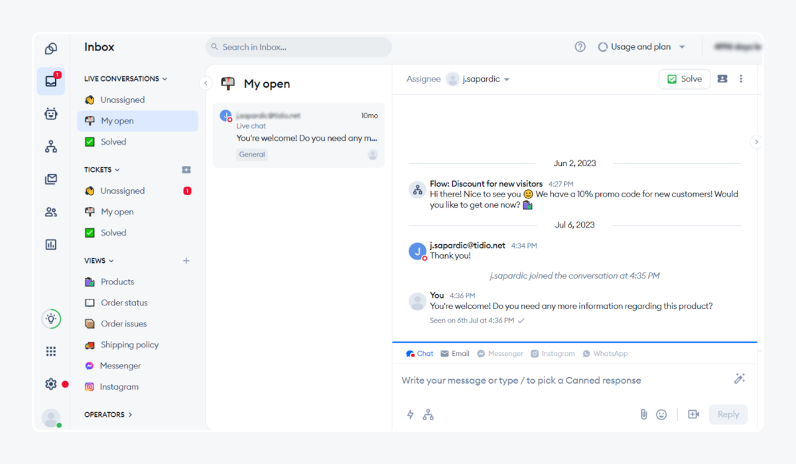Open the Chatbots robot icon in sidebar
796x464 pixels.
point(51,114)
